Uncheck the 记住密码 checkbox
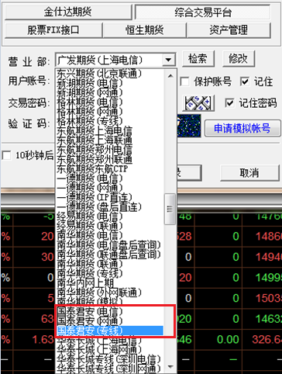282x374 pixels. point(229,103)
